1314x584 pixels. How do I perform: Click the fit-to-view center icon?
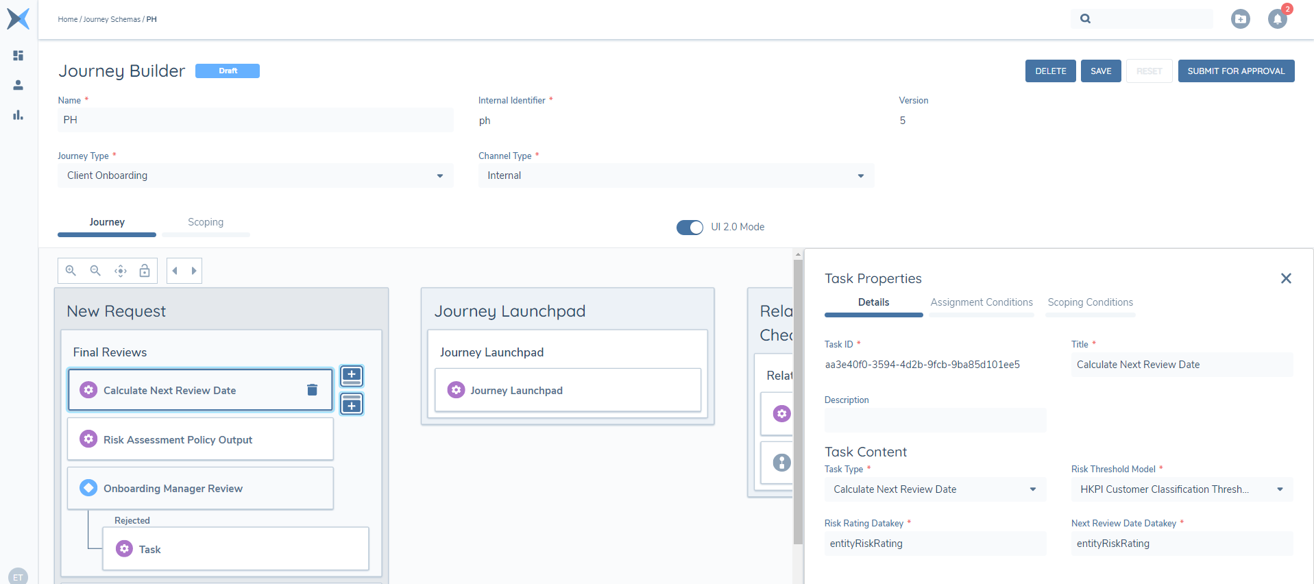121,271
